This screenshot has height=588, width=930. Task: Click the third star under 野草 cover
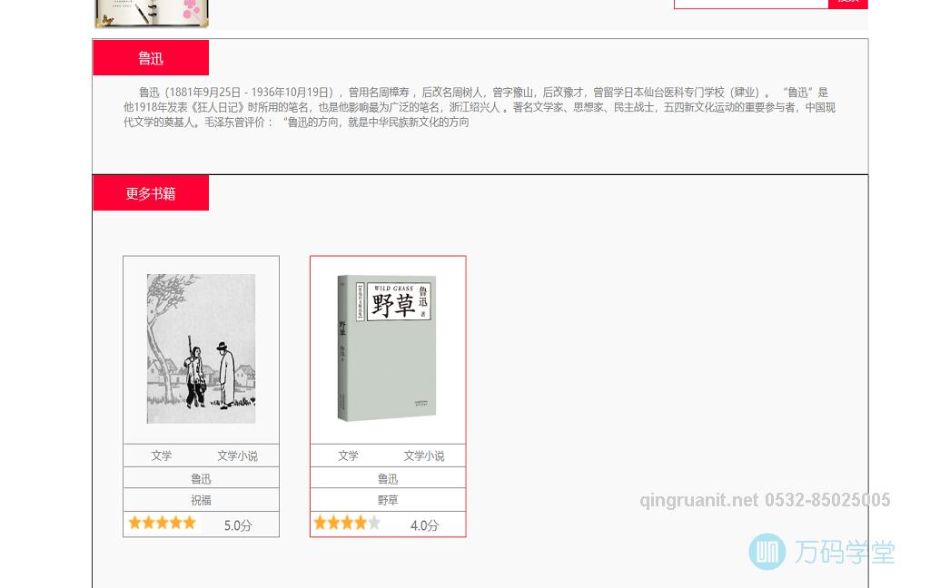pyautogui.click(x=347, y=523)
